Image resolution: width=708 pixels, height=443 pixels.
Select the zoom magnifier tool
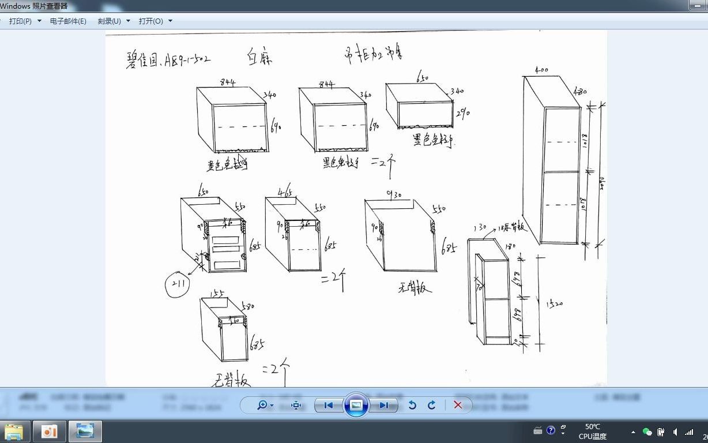[262, 406]
